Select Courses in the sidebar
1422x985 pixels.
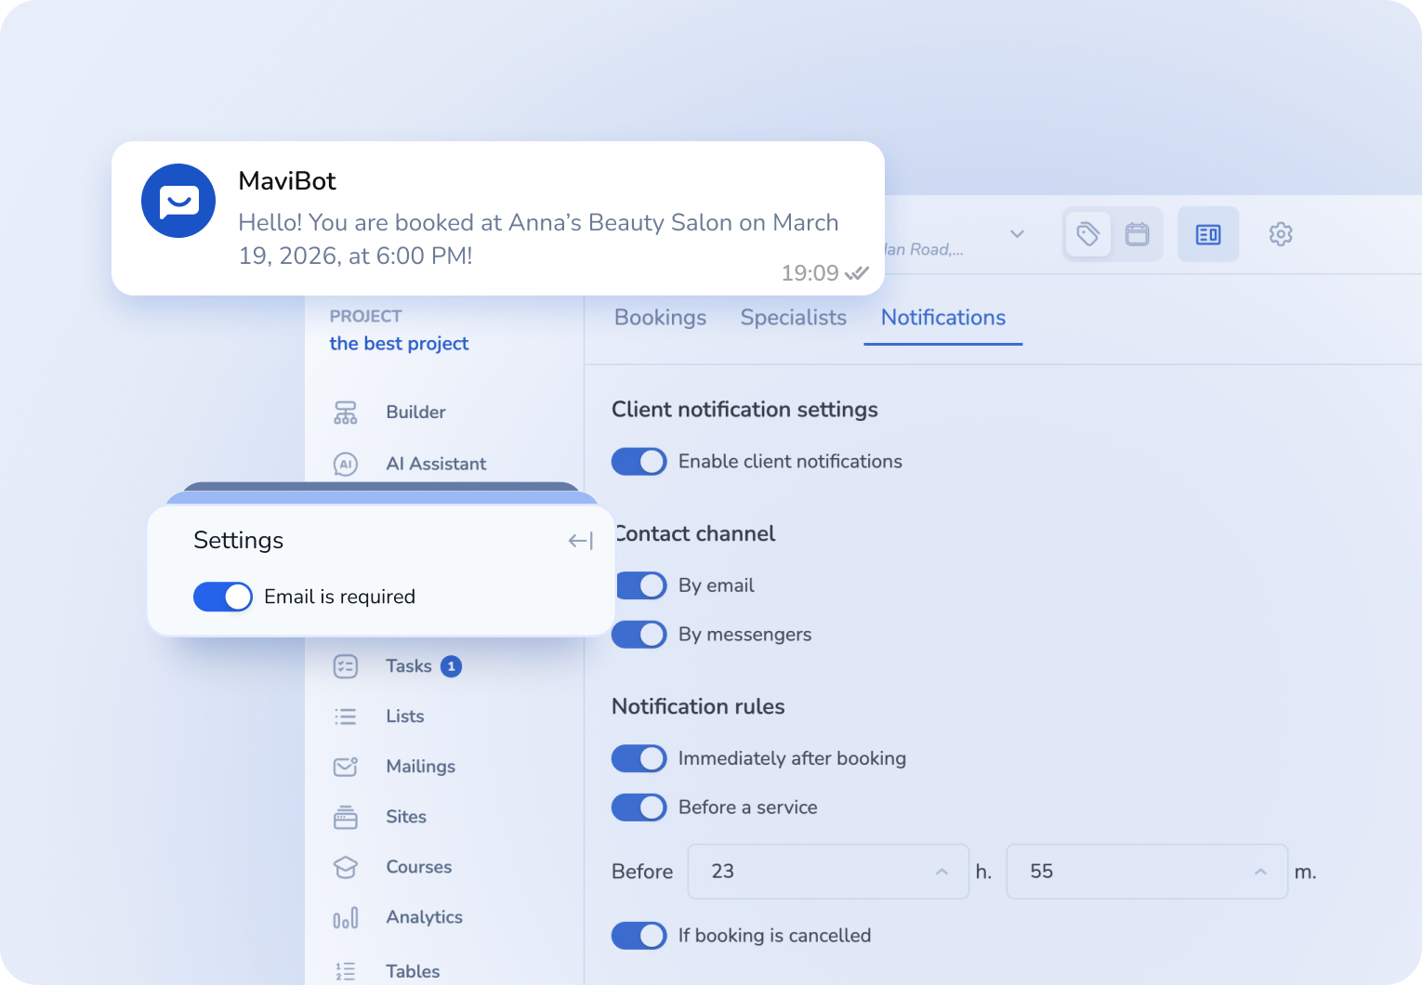tap(418, 866)
